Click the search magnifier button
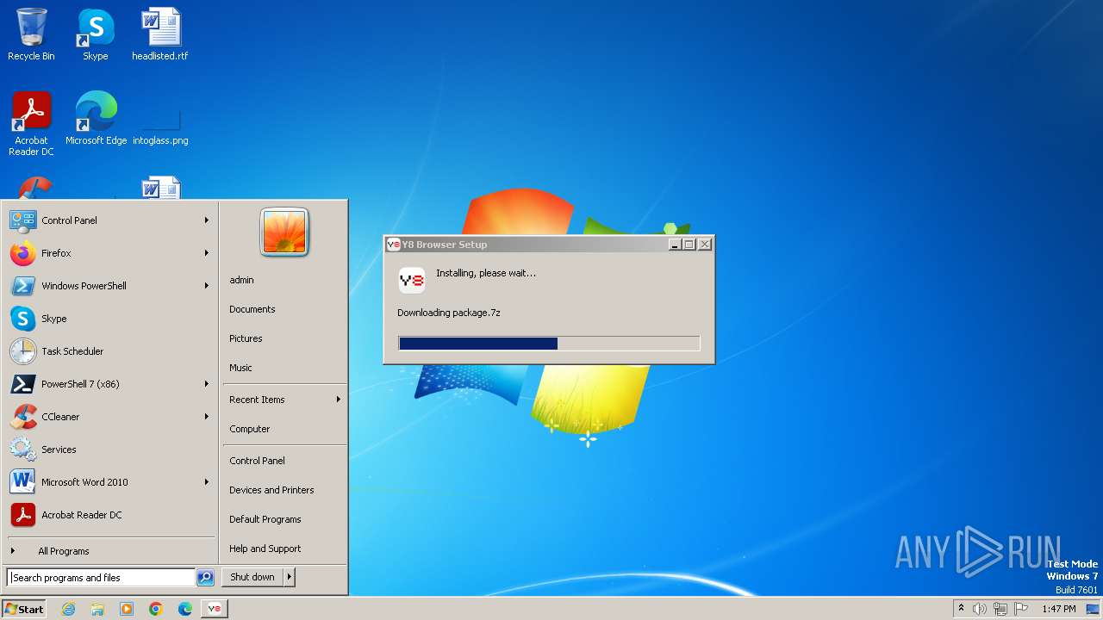 pyautogui.click(x=205, y=578)
